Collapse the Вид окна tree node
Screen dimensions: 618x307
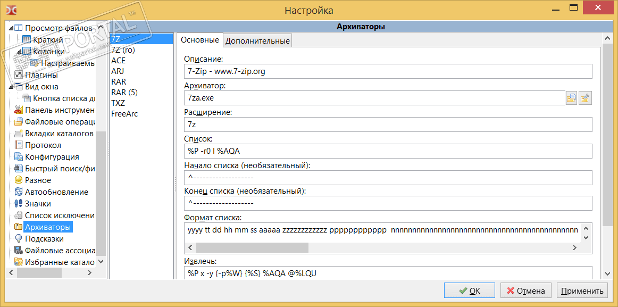tap(11, 87)
